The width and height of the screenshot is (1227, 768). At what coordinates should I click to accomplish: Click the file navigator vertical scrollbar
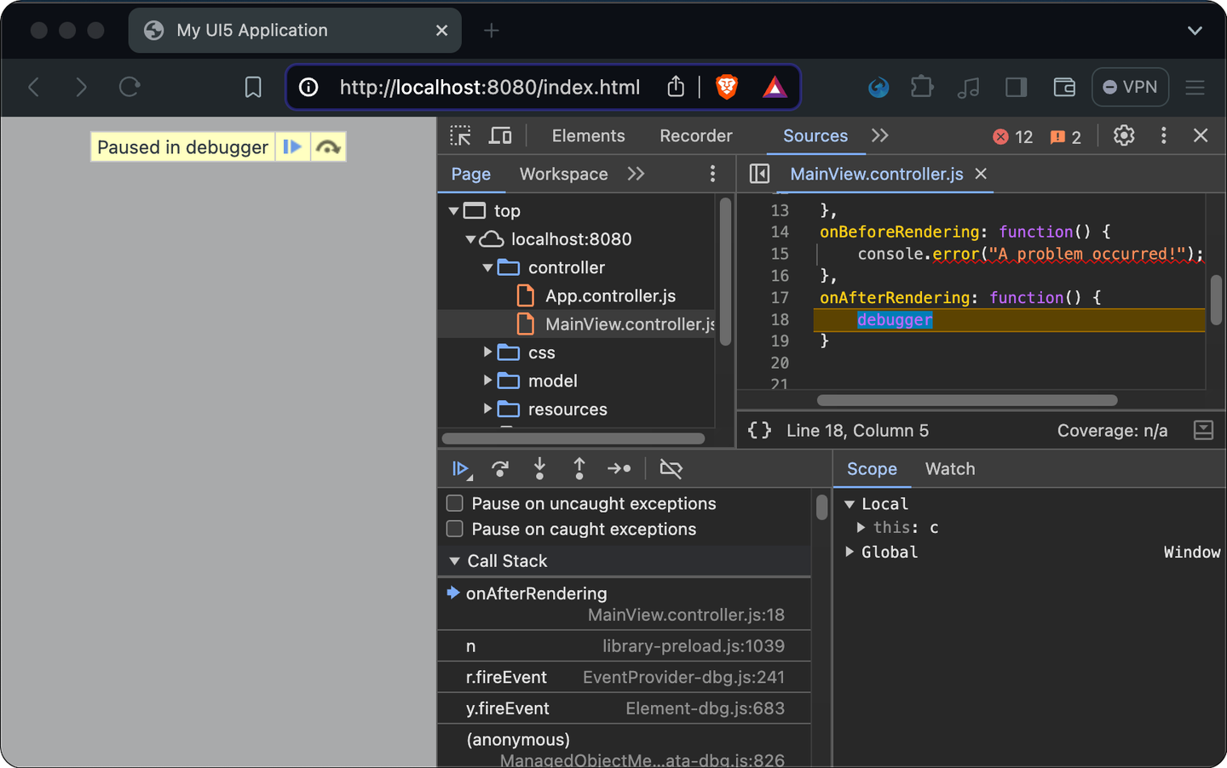click(725, 272)
